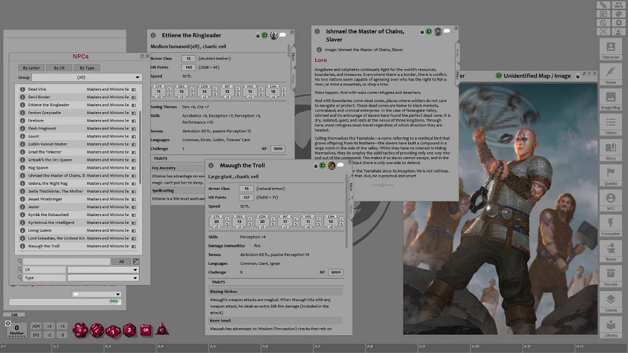Select the moon lighting icon
Image resolution: width=628 pixels, height=353 pixels.
click(x=603, y=23)
